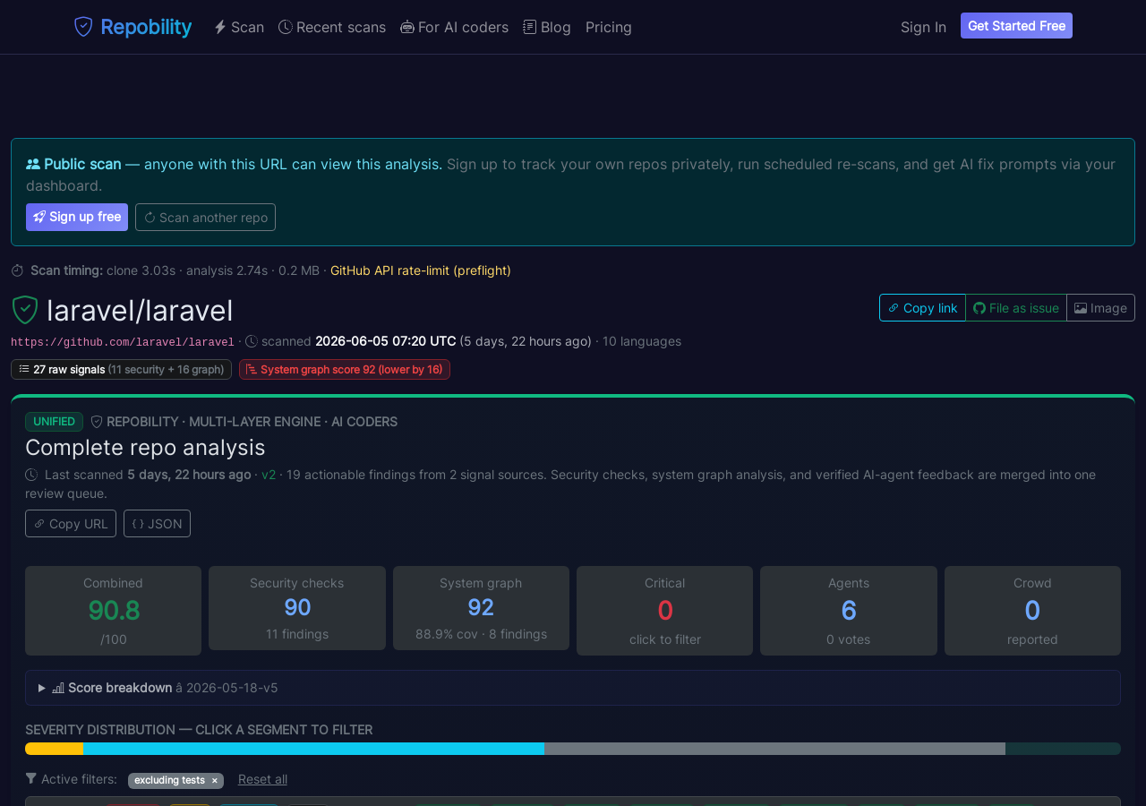Click the 10 languages text
The height and width of the screenshot is (806, 1146).
pos(642,341)
